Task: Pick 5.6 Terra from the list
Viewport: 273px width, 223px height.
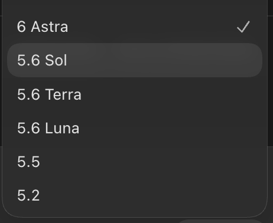Action: pos(135,94)
